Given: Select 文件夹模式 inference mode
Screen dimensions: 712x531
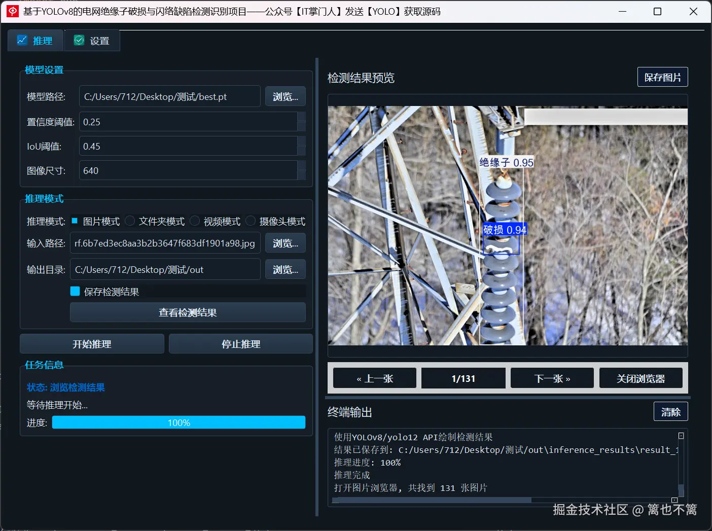Looking at the screenshot, I should [155, 221].
